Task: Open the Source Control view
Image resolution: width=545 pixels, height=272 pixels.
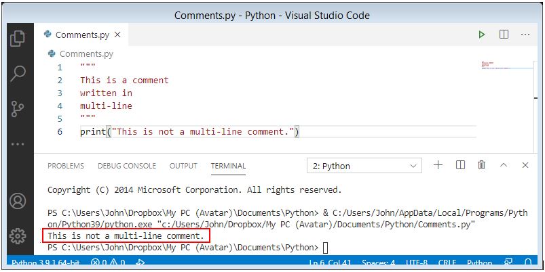Action: click(18, 108)
